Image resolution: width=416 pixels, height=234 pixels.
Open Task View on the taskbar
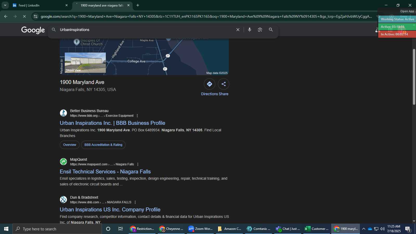click(x=121, y=229)
